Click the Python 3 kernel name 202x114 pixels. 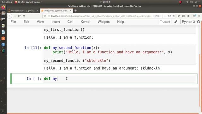[188, 22]
